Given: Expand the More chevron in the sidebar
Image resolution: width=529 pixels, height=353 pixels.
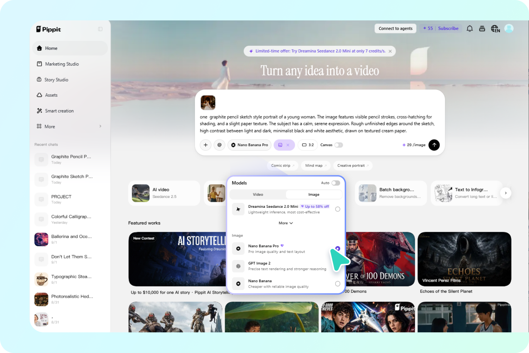Looking at the screenshot, I should point(100,126).
